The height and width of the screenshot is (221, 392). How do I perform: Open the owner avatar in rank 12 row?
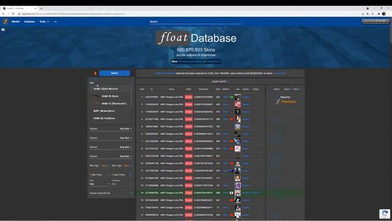click(238, 178)
